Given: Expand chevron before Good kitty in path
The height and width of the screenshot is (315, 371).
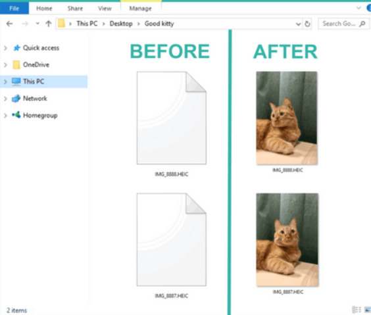Looking at the screenshot, I should click(x=139, y=24).
